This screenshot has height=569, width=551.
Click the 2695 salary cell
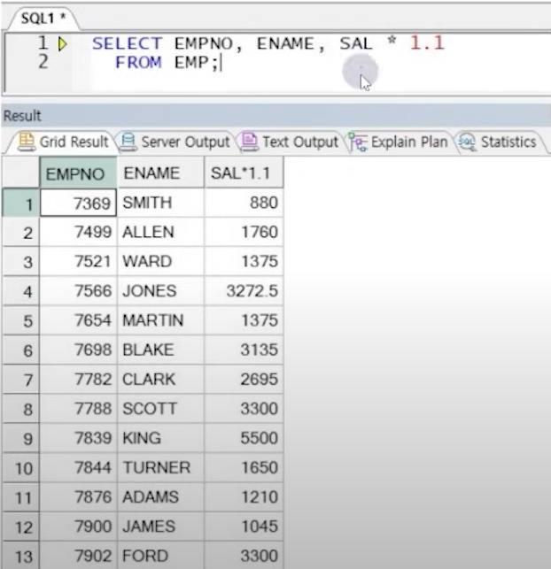click(x=244, y=380)
